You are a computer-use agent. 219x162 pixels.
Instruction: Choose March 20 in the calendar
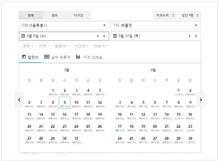click(29, 128)
